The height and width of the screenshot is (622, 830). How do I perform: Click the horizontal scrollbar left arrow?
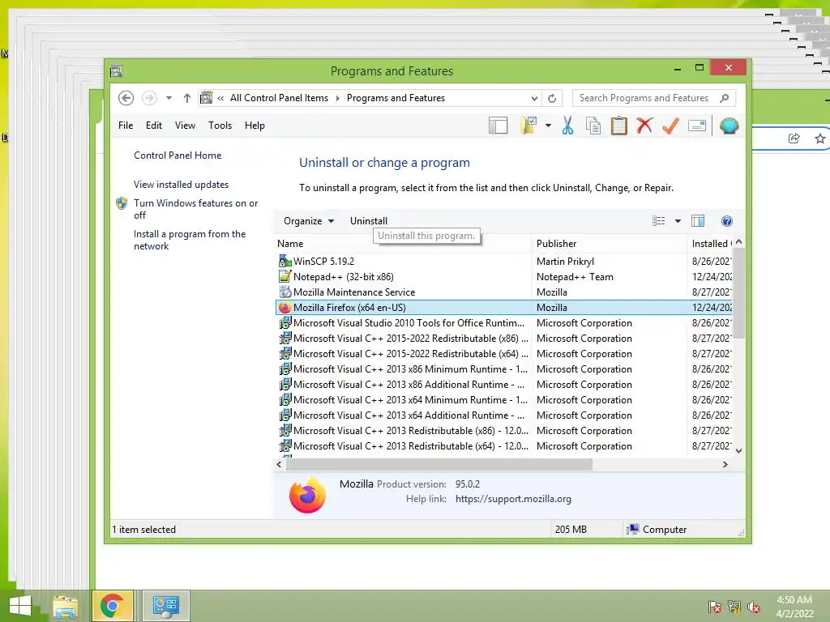click(279, 464)
